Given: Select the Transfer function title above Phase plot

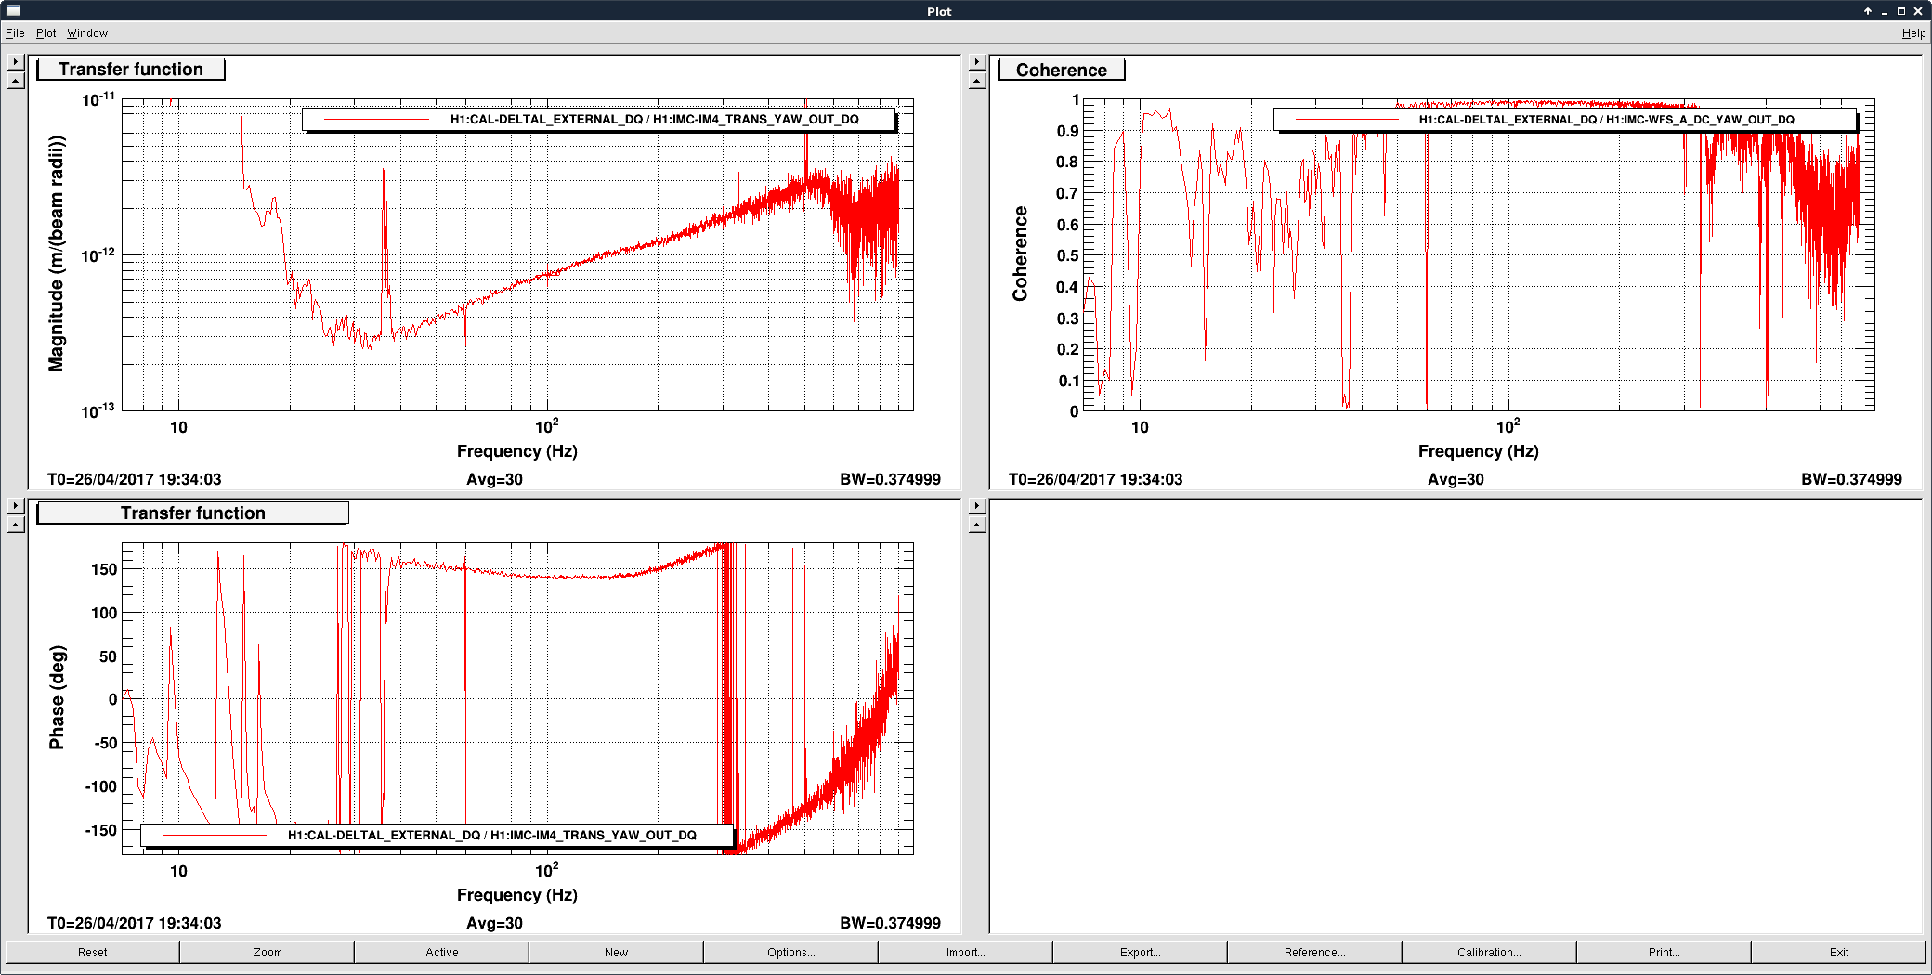Looking at the screenshot, I should coord(193,513).
